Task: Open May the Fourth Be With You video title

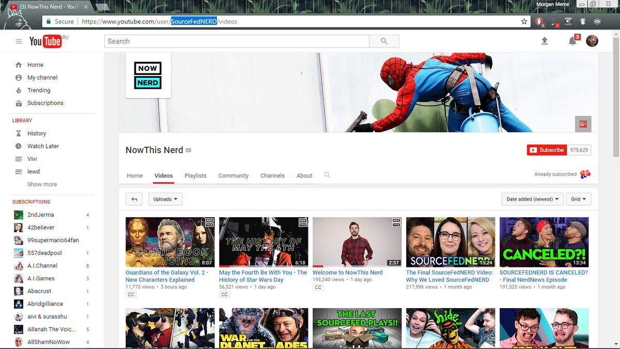Action: coord(263,276)
